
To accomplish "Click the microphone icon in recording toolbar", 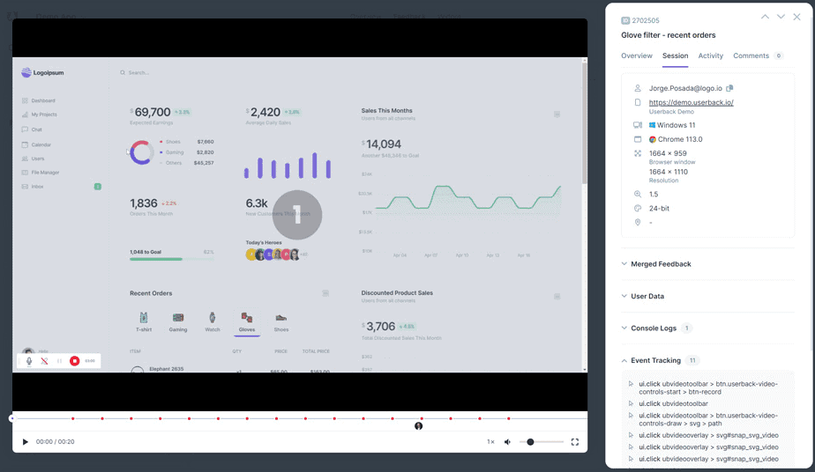I will tap(29, 361).
